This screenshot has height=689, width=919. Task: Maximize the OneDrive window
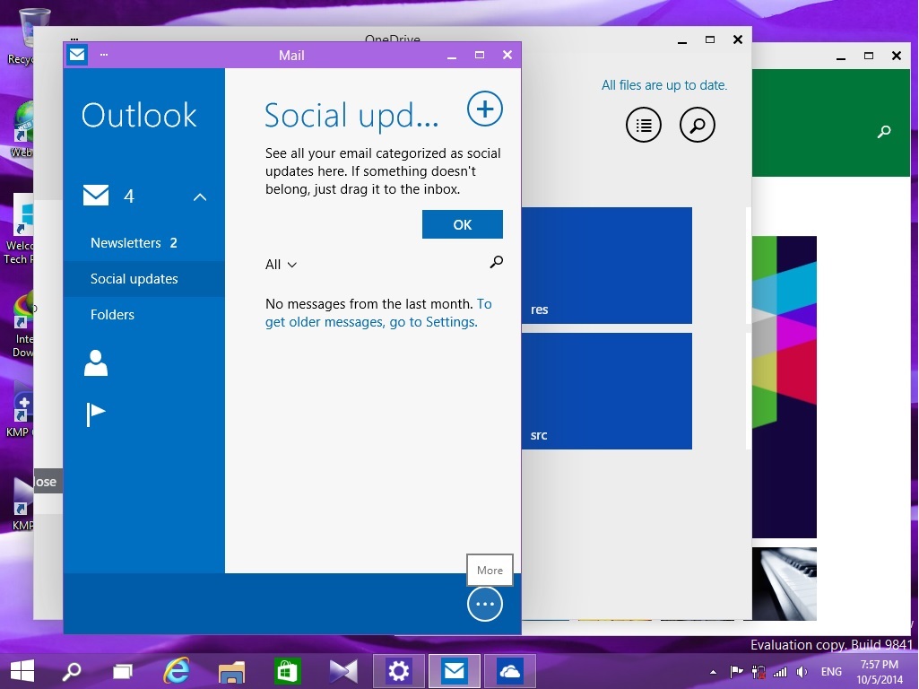click(x=710, y=39)
